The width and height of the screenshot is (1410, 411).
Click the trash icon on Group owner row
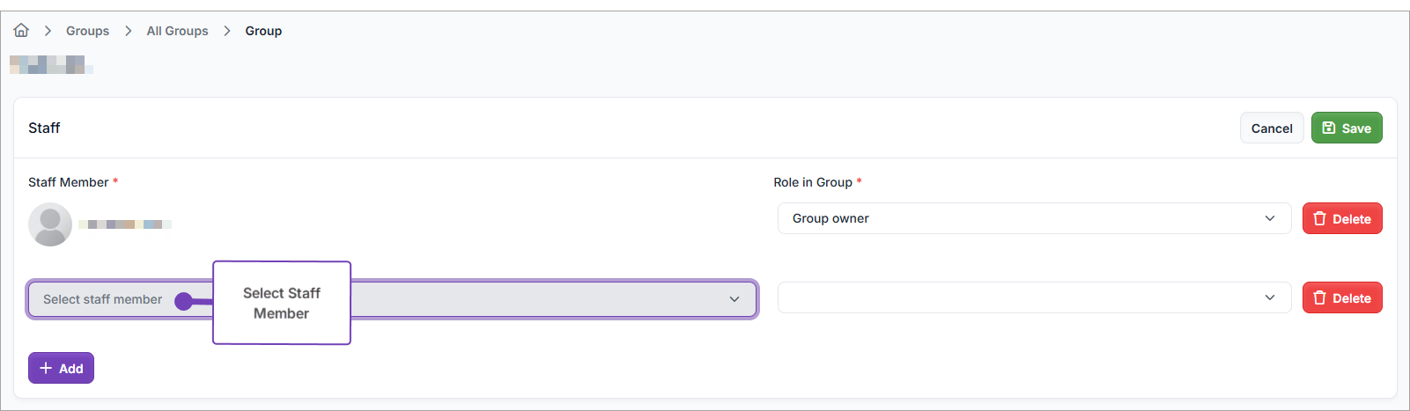coord(1319,218)
